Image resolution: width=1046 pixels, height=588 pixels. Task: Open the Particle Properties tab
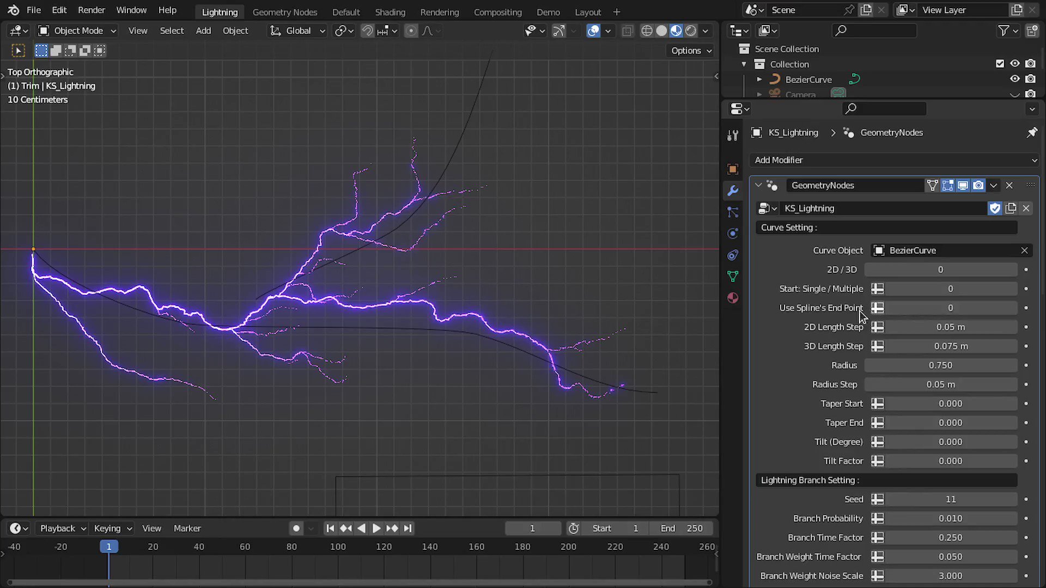[x=733, y=212]
